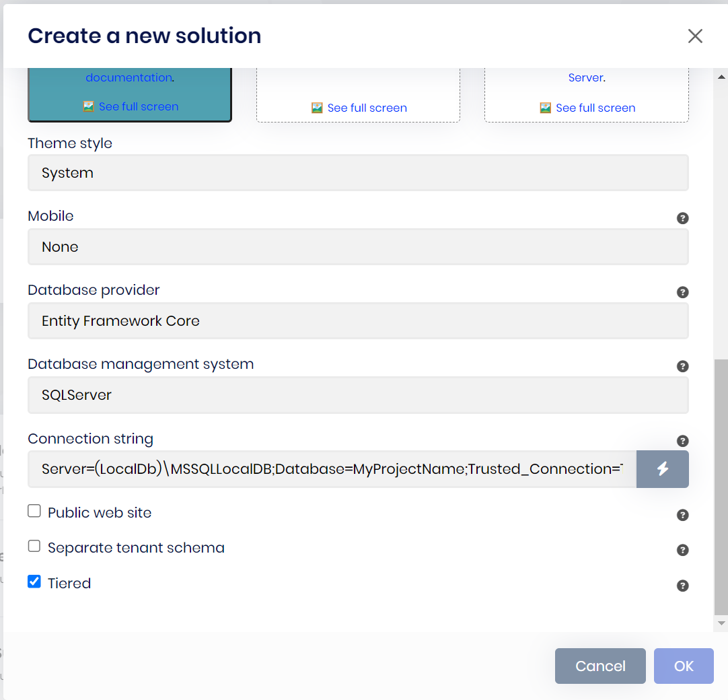Open the Mobile dropdown set to None
The width and height of the screenshot is (728, 700).
point(358,247)
